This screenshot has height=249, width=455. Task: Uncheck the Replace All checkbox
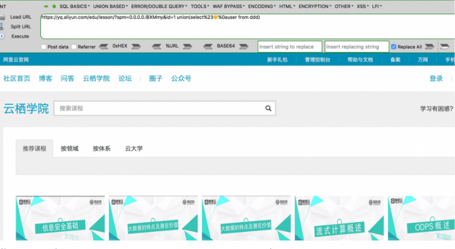coord(393,47)
